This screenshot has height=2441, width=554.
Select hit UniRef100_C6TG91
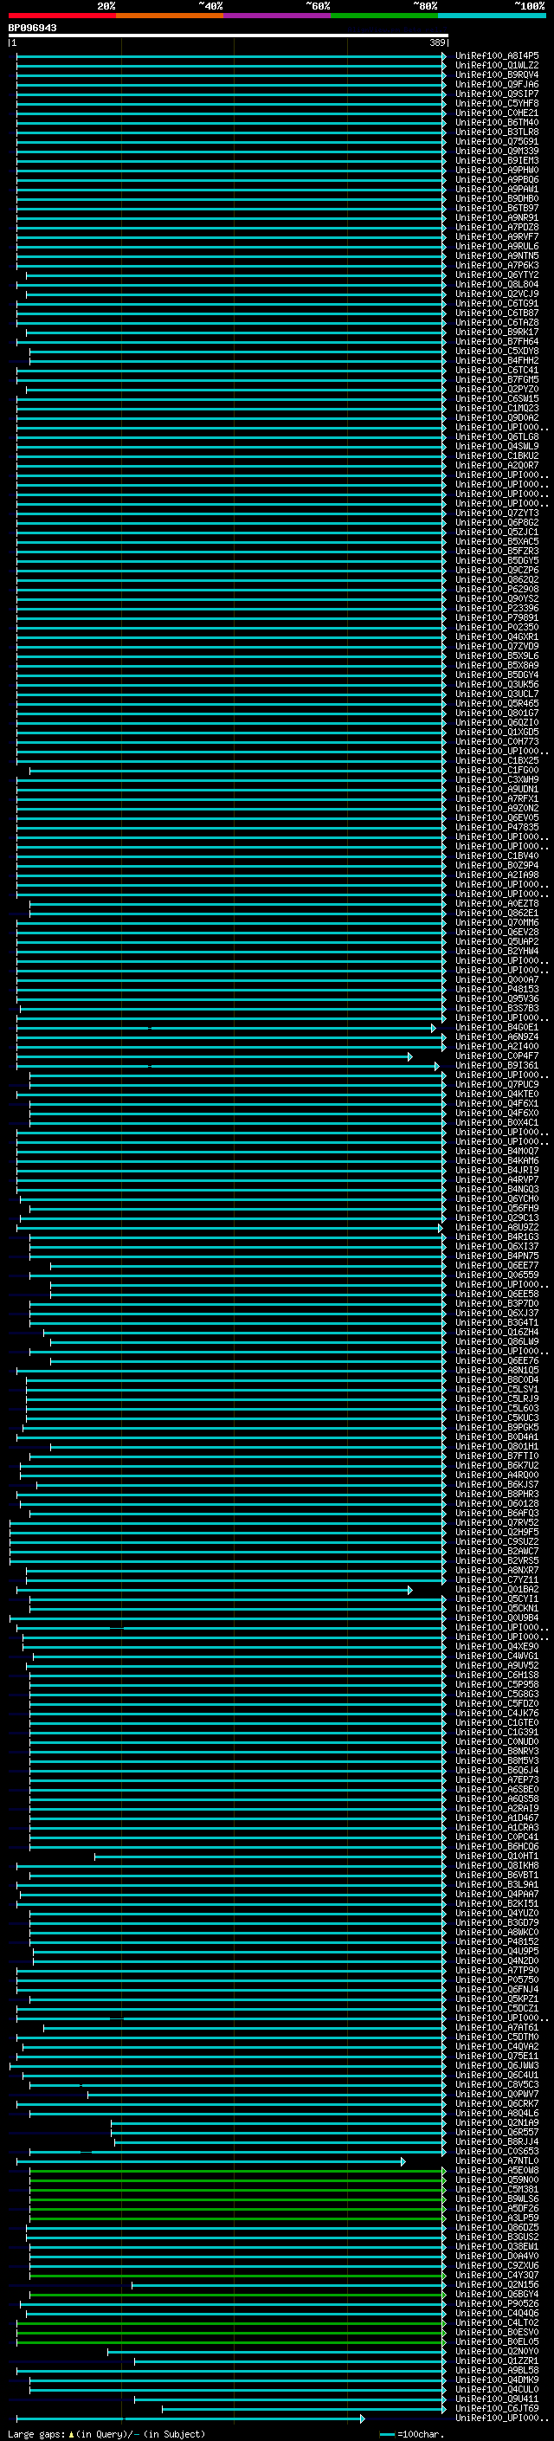(x=497, y=303)
